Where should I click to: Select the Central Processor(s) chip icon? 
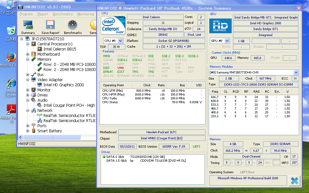click(x=34, y=44)
